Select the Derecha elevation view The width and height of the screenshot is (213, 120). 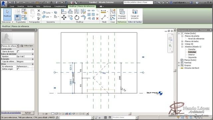point(192,49)
